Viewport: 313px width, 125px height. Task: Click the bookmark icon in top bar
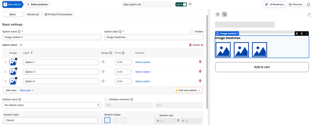click(x=308, y=4)
